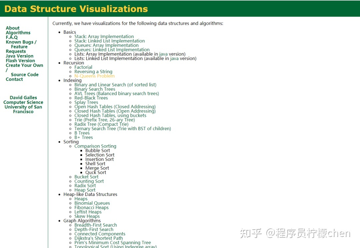Viewport: 360px width, 248px height.
Task: Open Heap Sort visualization
Action: [85, 190]
